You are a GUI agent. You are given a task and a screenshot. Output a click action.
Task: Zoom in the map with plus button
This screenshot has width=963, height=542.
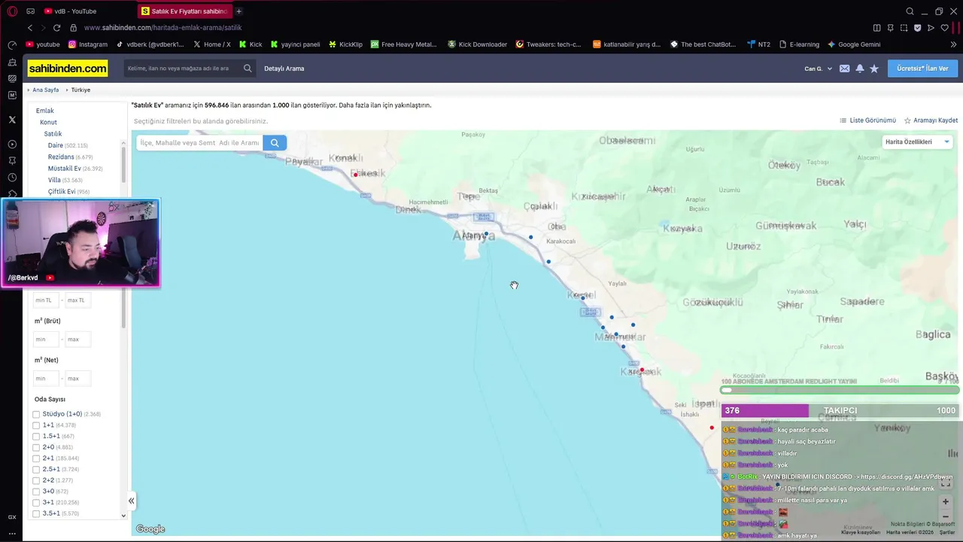tap(946, 501)
